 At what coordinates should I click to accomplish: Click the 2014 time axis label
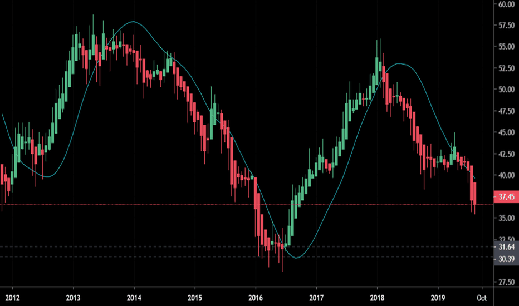click(134, 298)
